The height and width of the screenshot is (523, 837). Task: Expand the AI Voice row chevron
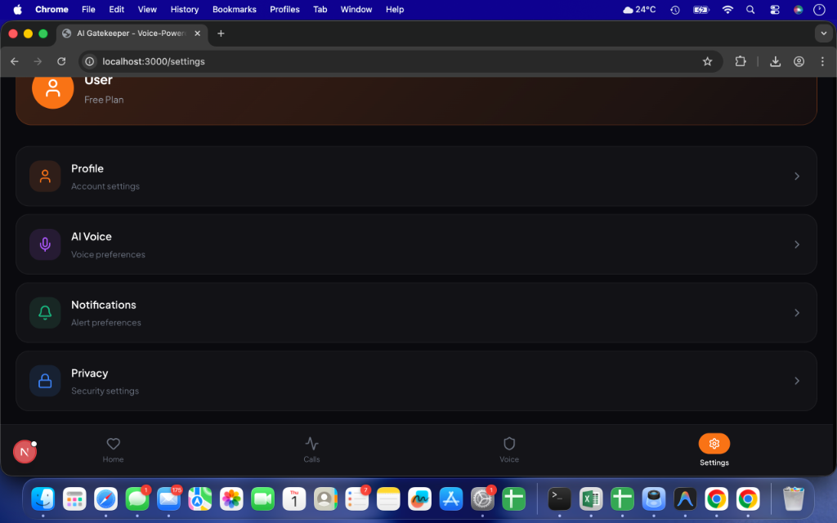tap(797, 244)
